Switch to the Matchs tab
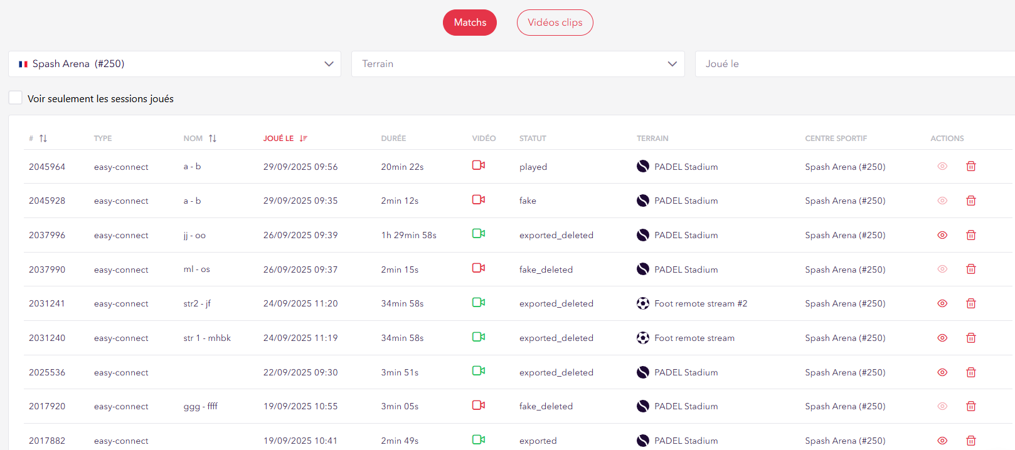This screenshot has width=1015, height=450. point(469,23)
